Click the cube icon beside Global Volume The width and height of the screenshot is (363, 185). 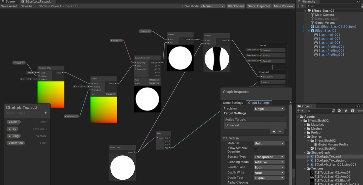[x=313, y=23]
